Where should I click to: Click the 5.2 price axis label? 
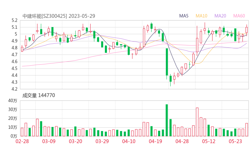pos(14,20)
